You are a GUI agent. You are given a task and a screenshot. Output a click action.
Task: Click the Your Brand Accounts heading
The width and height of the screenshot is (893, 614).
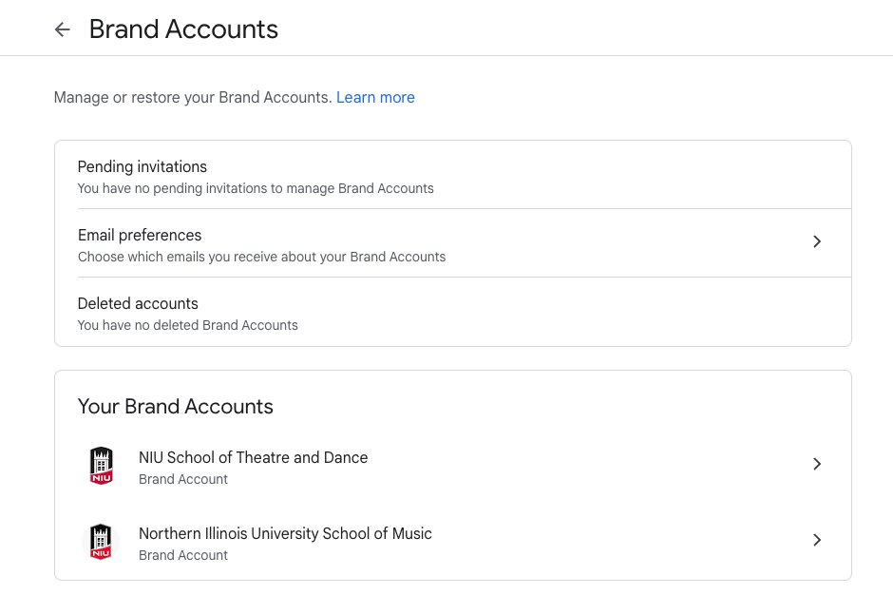(x=176, y=407)
